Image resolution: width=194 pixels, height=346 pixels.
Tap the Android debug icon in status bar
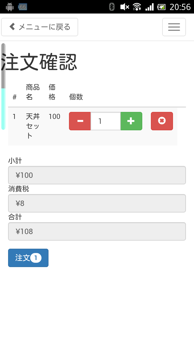pos(10,7)
